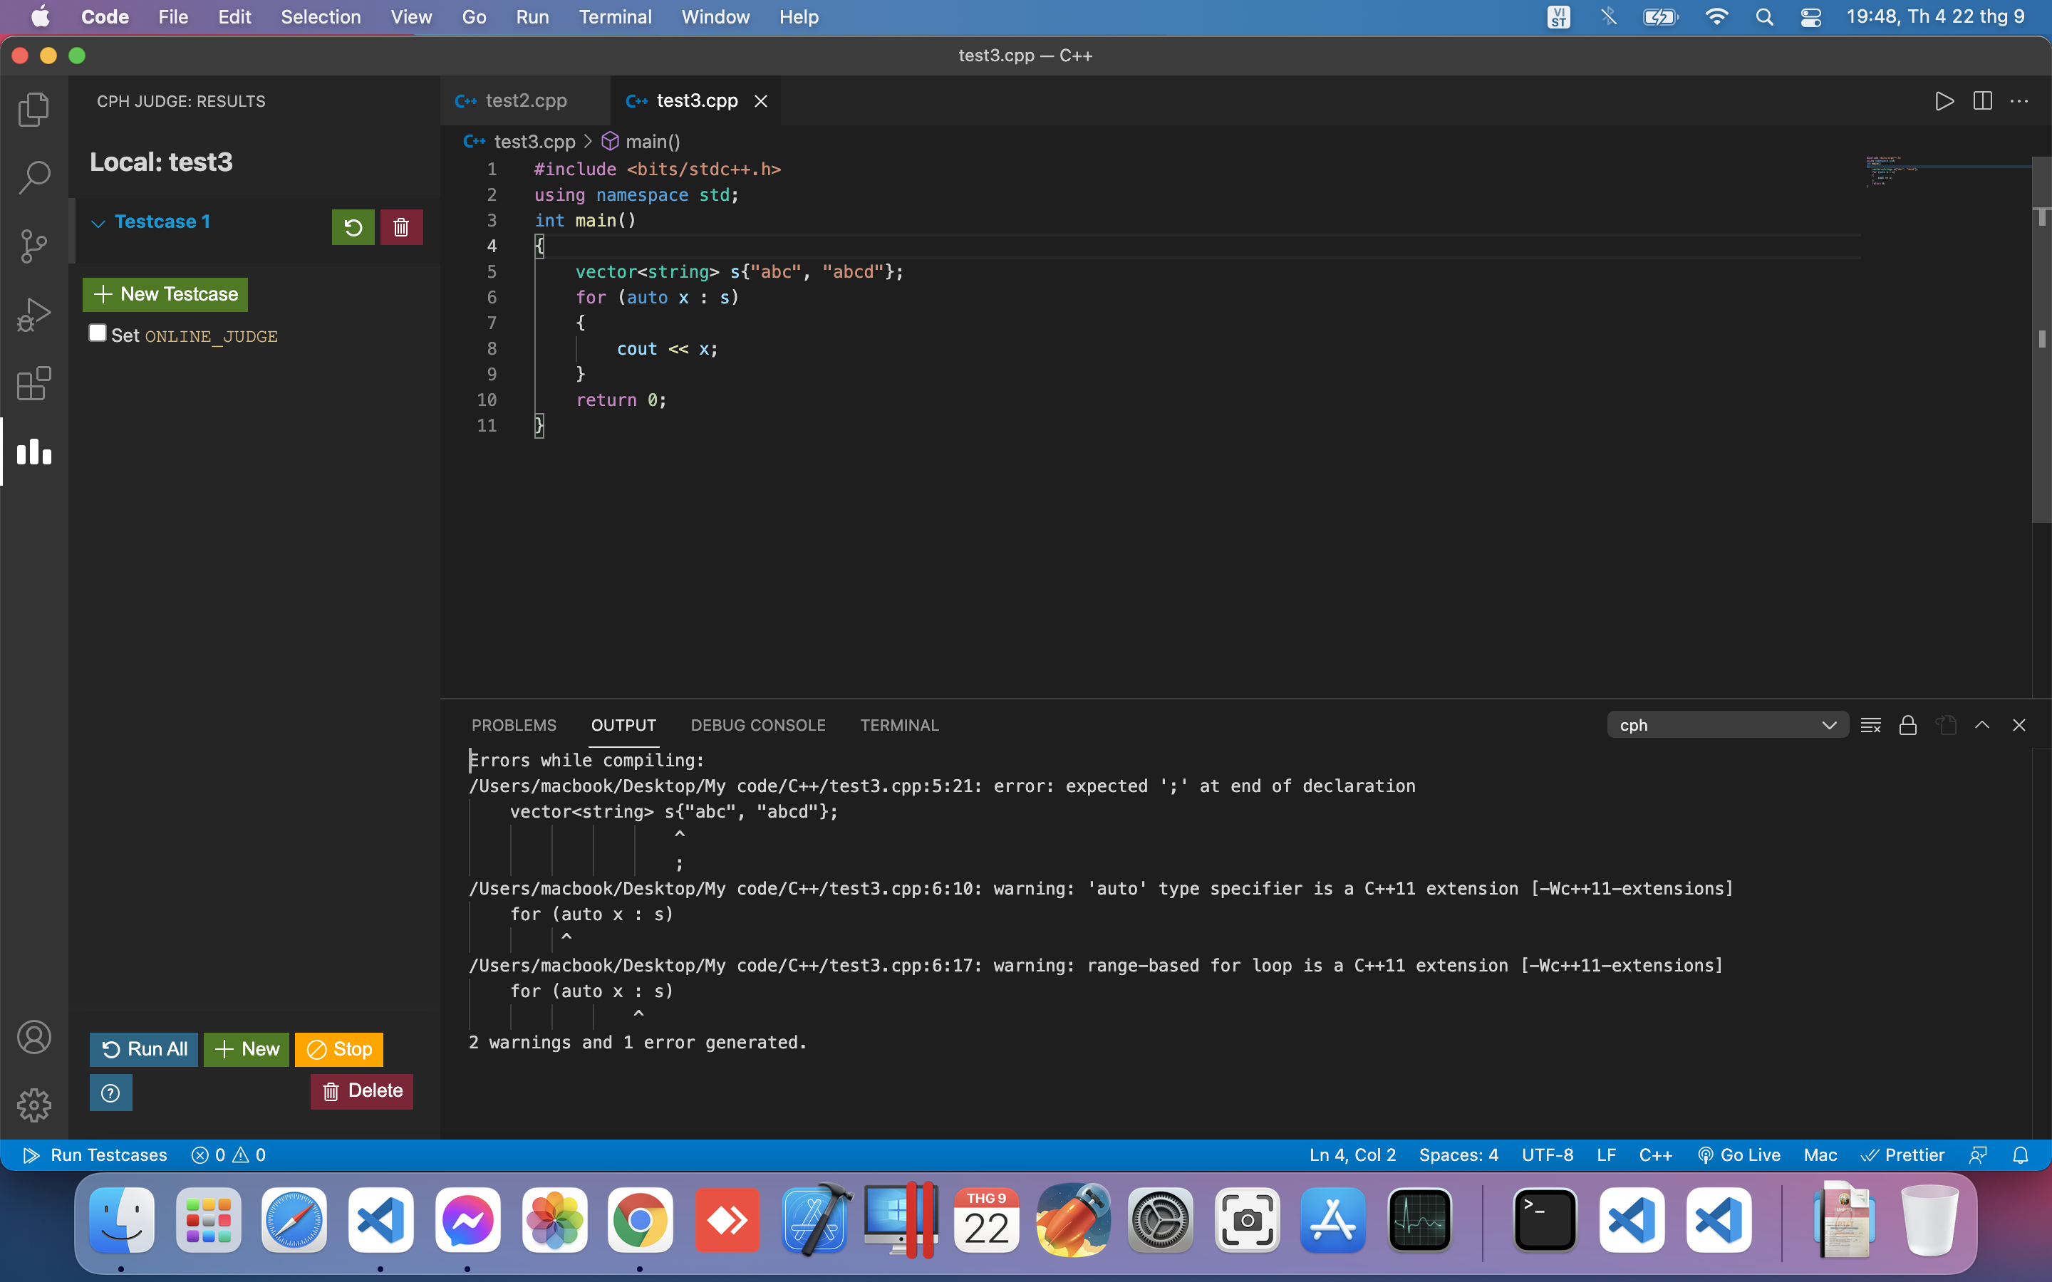Open the cph output channel dropdown
This screenshot has height=1282, width=2052.
[1726, 725]
